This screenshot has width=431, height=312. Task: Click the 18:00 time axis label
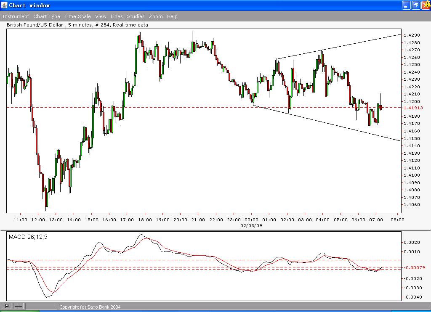(x=145, y=220)
